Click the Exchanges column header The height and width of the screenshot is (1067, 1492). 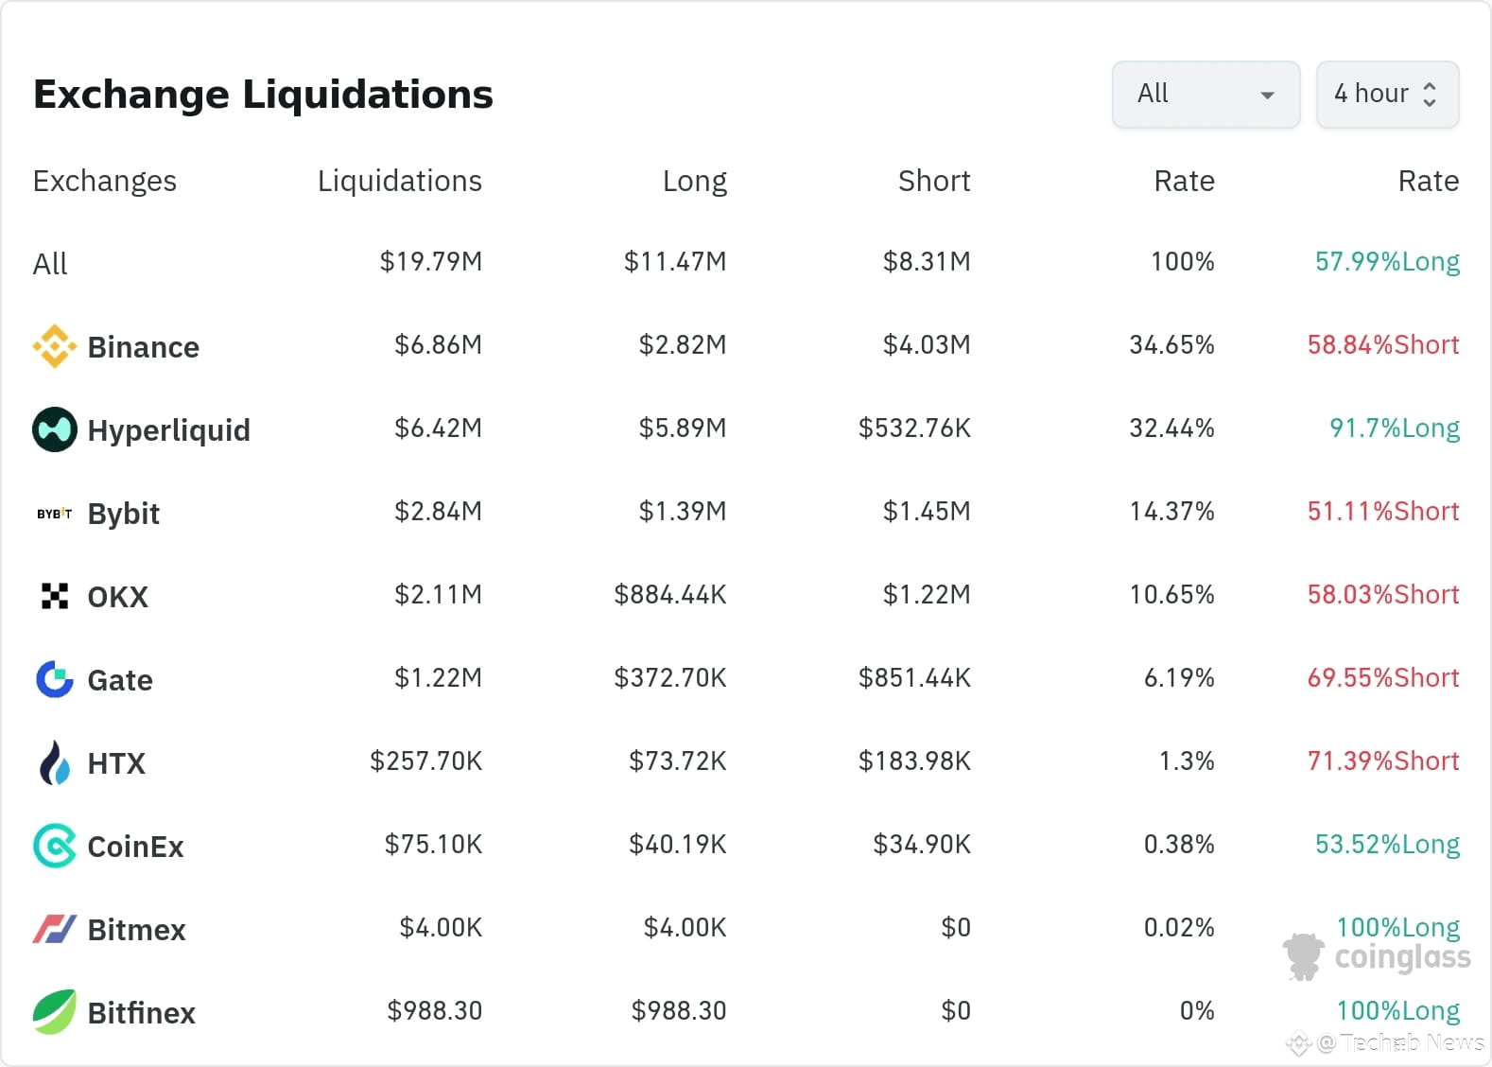(104, 181)
